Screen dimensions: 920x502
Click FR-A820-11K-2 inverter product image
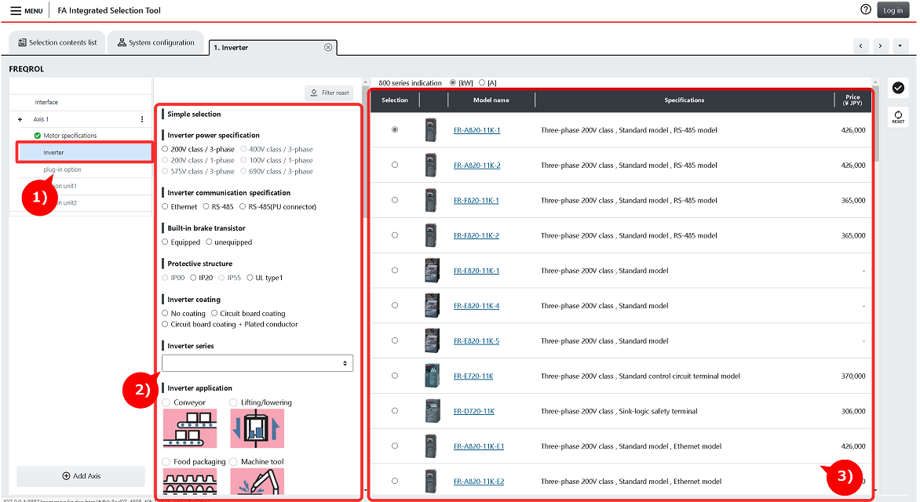[431, 166]
